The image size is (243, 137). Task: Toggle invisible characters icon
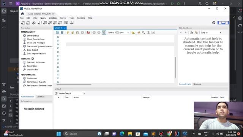[x=148, y=32]
